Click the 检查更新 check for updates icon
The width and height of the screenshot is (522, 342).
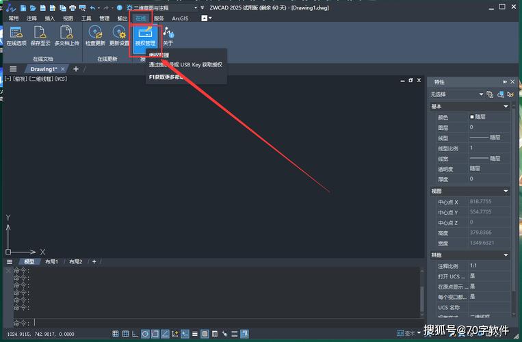point(95,34)
